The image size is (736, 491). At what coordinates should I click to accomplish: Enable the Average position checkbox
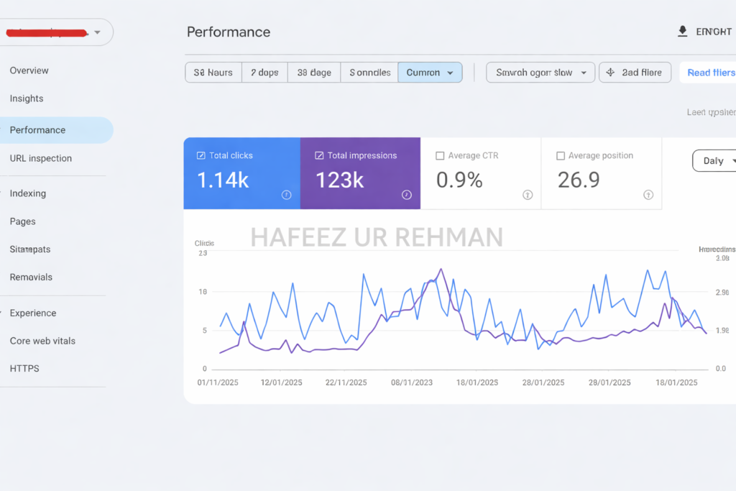point(561,155)
